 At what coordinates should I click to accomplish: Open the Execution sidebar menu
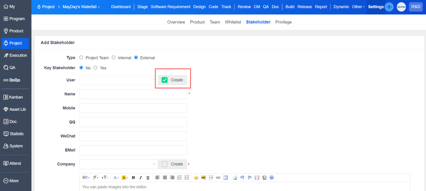[15, 55]
